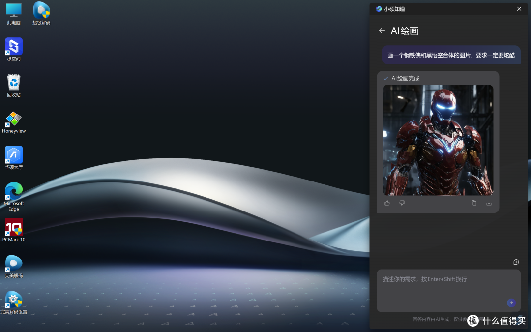Launch the Microsoft Edge desktop shortcut

[x=14, y=197]
